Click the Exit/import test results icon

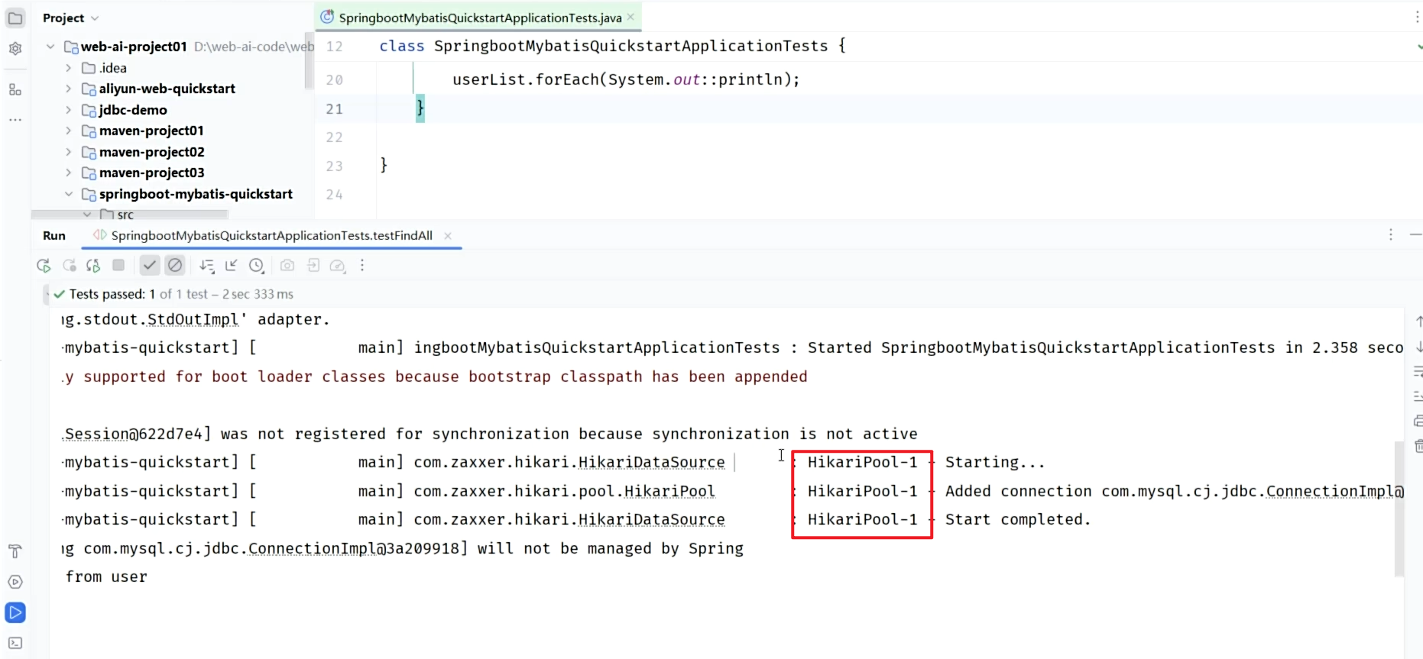pos(313,266)
